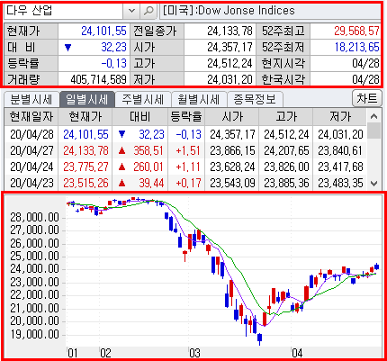Click the table scrollbar up arrow
This screenshot has width=387, height=361.
[x=373, y=116]
